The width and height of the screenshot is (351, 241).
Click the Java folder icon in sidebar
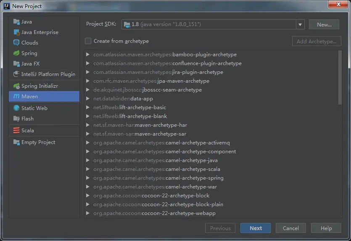(16, 22)
